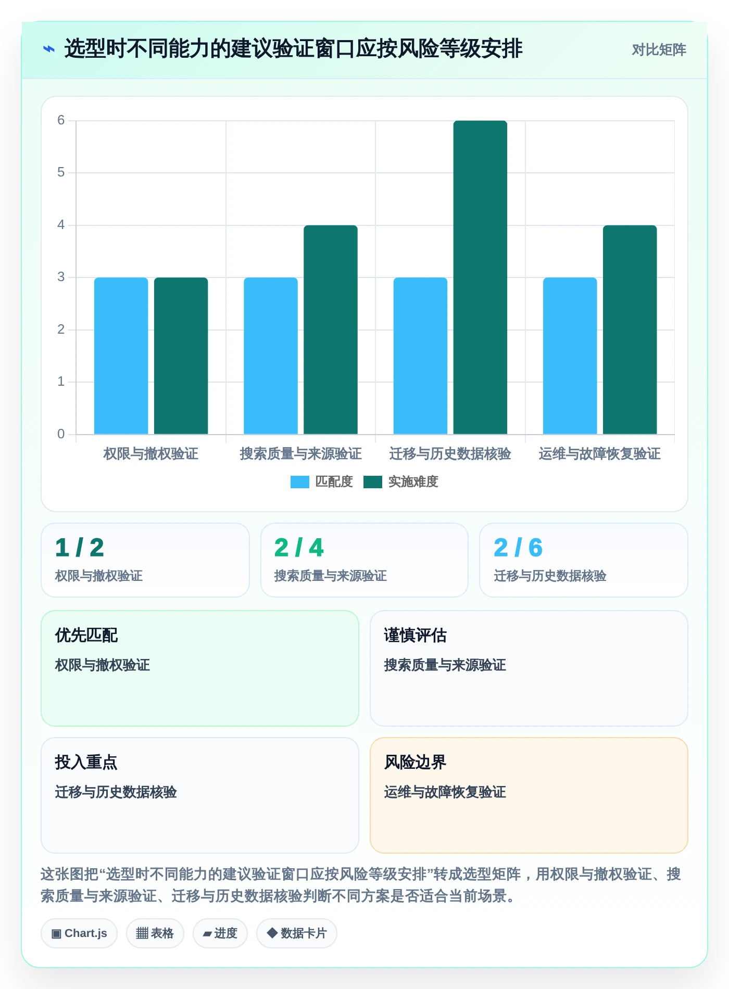Select the 数据卡片 tag chip
The width and height of the screenshot is (729, 989).
[x=297, y=933]
